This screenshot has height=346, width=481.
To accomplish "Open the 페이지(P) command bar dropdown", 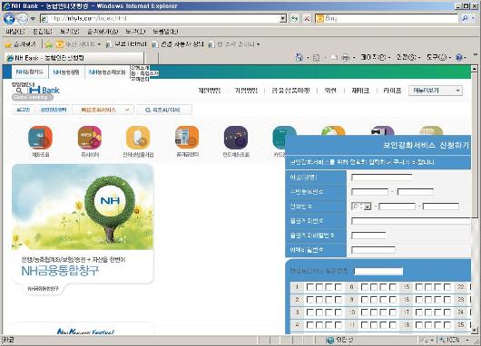I will (376, 57).
